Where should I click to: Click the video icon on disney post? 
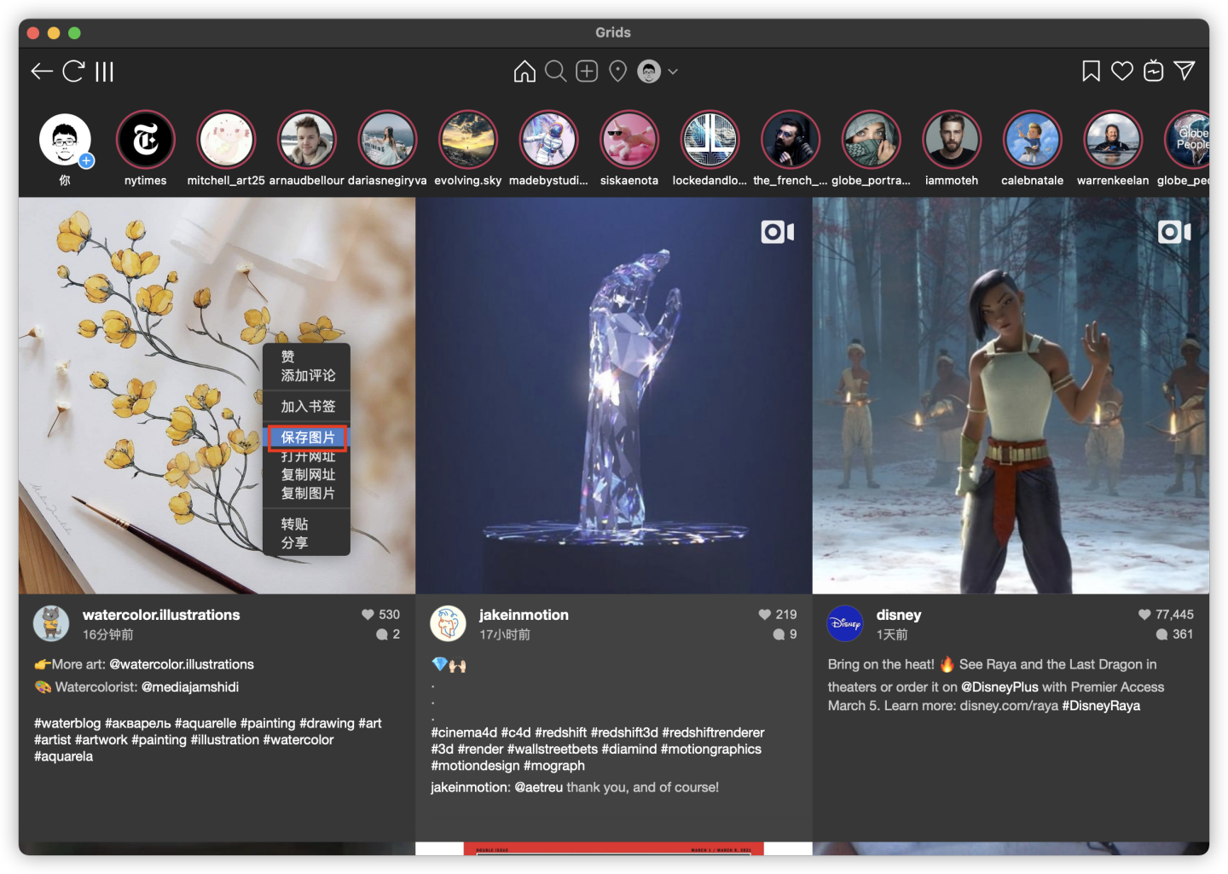coord(1174,232)
